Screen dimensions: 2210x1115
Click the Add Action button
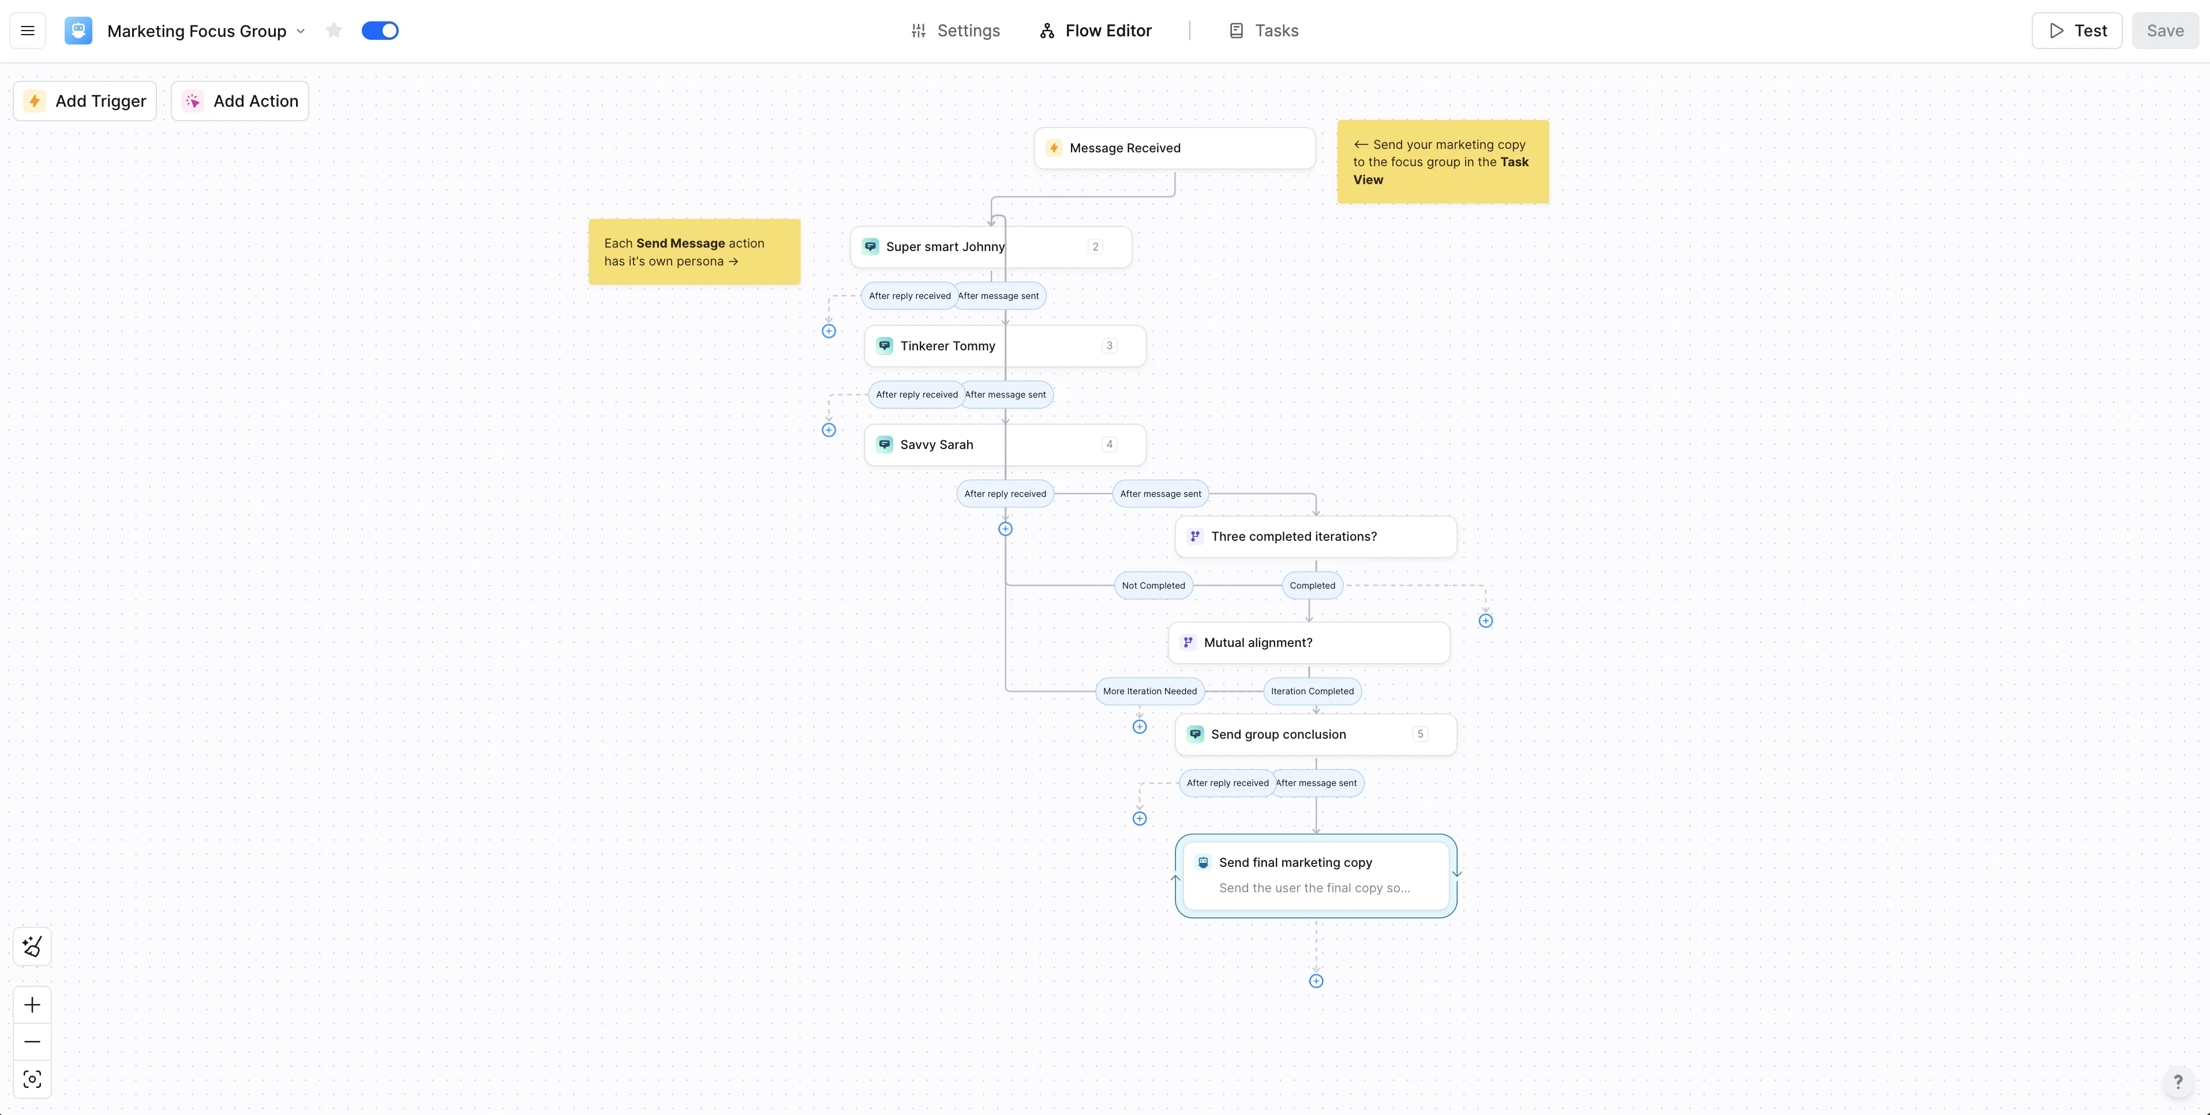(x=240, y=102)
